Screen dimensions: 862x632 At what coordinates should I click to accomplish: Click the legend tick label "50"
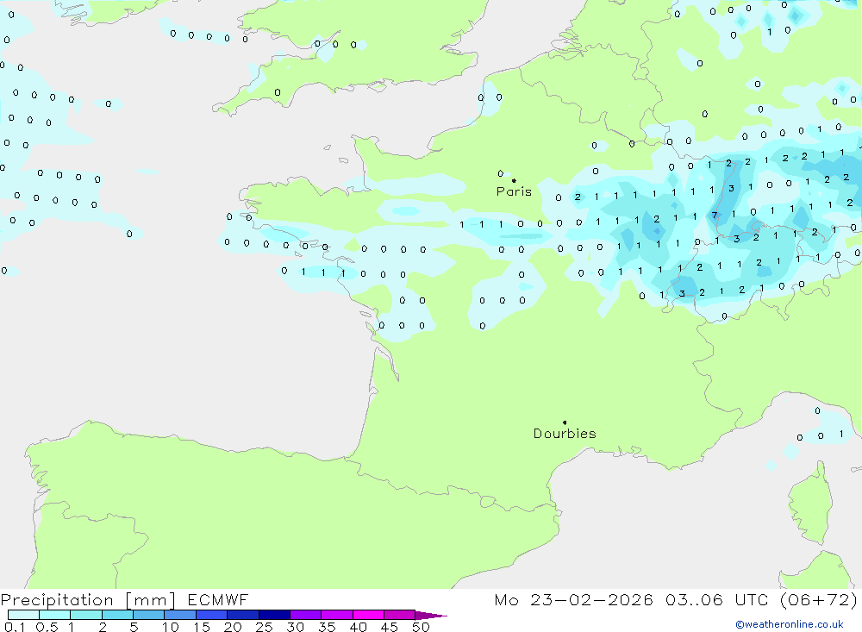[x=421, y=627]
